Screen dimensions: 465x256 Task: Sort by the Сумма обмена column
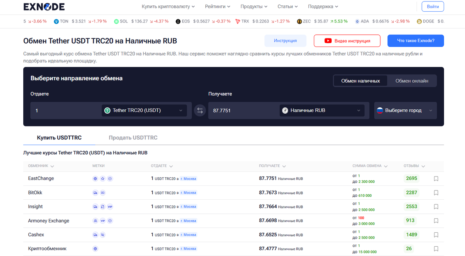370,166
